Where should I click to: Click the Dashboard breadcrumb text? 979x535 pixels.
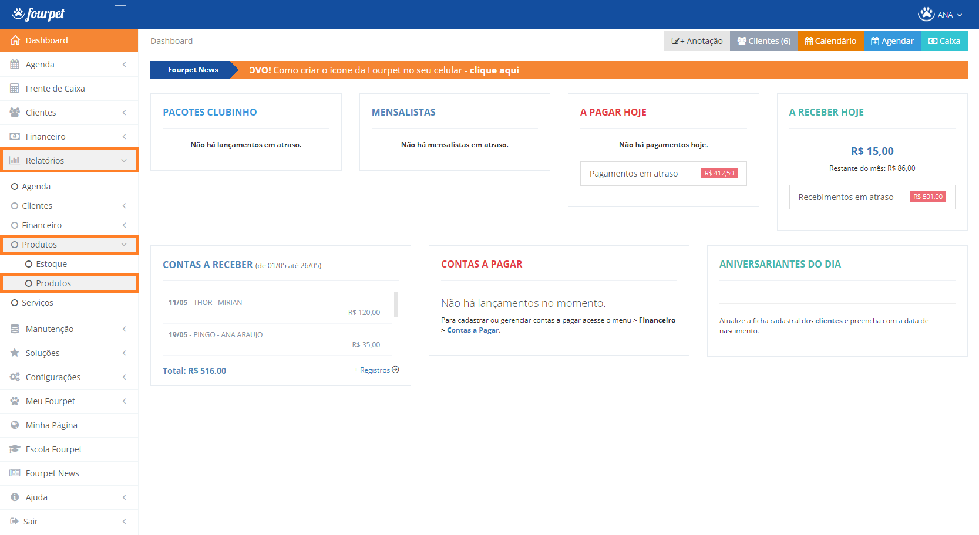(x=171, y=41)
